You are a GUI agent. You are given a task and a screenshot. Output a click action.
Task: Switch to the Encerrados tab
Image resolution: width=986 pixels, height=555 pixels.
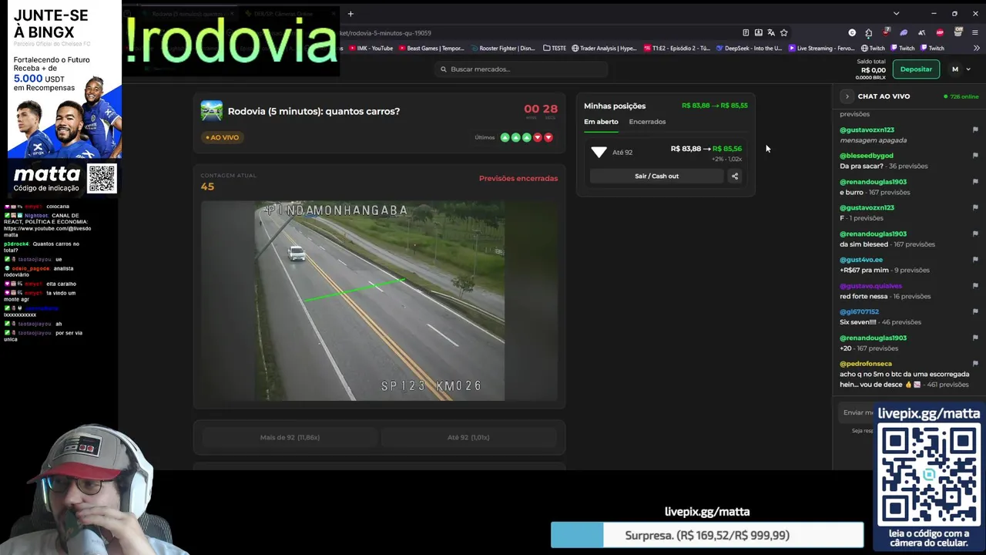[x=647, y=122]
